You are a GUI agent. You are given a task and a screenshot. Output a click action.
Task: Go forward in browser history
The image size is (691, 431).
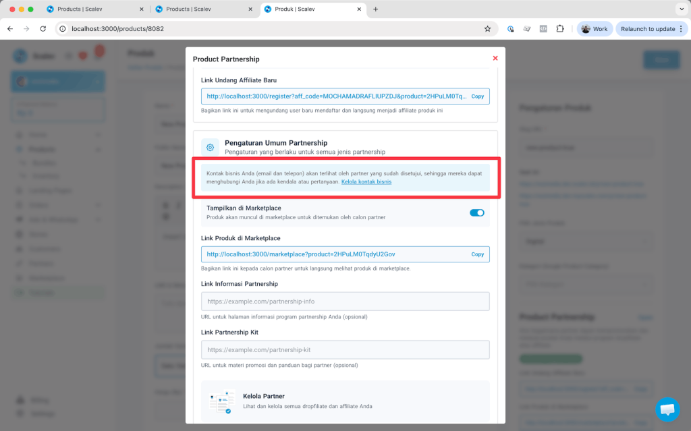26,28
